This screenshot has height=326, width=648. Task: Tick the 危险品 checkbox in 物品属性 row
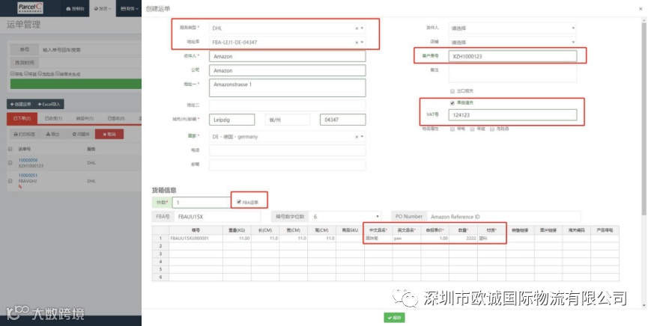[492, 129]
